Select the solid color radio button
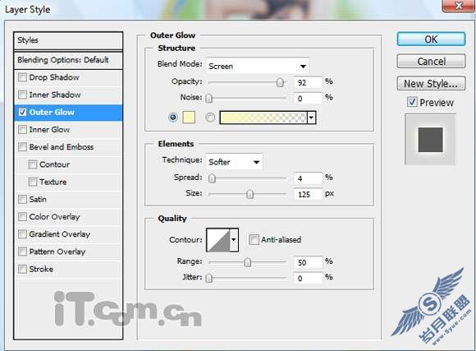476x351 pixels. coord(173,118)
